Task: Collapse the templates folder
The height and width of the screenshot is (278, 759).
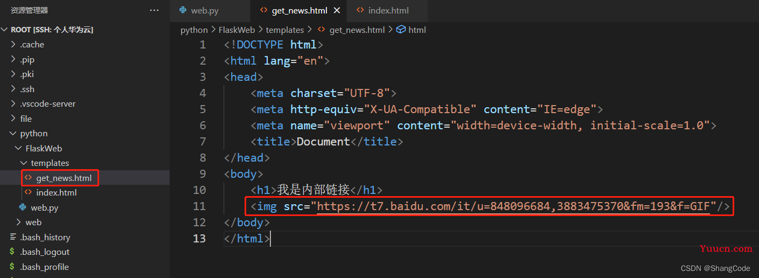Action: 24,163
